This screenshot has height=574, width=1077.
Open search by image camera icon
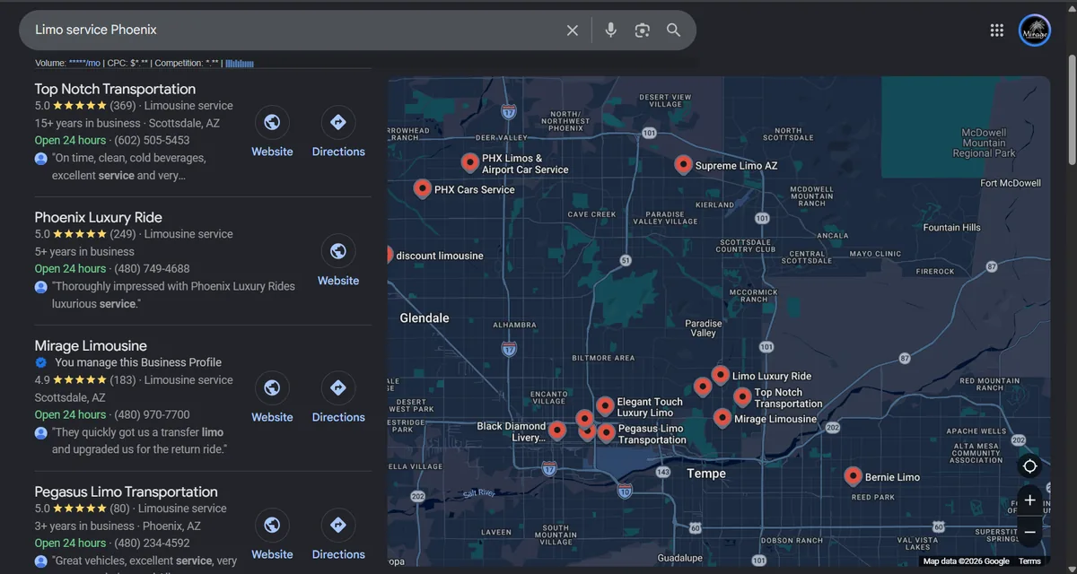[642, 30]
